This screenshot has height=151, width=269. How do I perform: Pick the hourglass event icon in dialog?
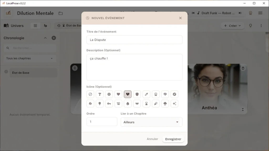tap(146, 104)
